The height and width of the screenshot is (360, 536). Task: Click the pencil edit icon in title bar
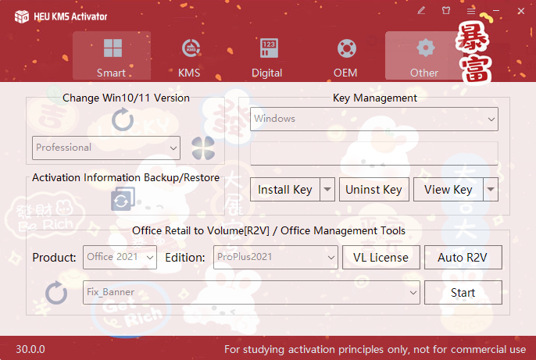421,11
